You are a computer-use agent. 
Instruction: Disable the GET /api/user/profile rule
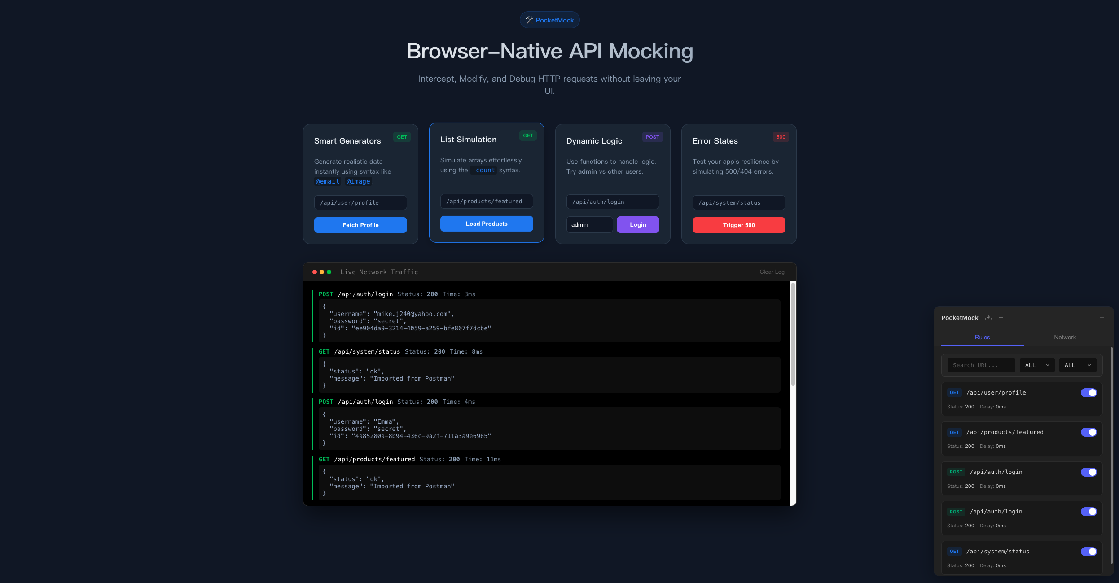[1089, 393]
